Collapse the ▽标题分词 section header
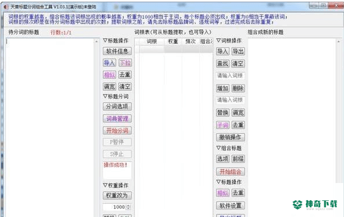 click(115, 96)
